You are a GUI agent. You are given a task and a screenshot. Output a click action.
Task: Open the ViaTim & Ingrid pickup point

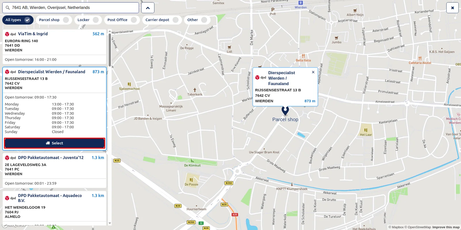54,47
